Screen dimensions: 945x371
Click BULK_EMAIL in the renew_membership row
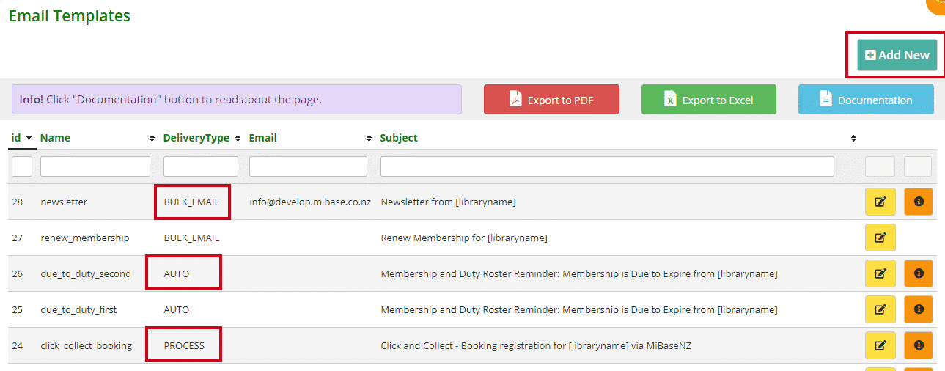click(x=191, y=238)
